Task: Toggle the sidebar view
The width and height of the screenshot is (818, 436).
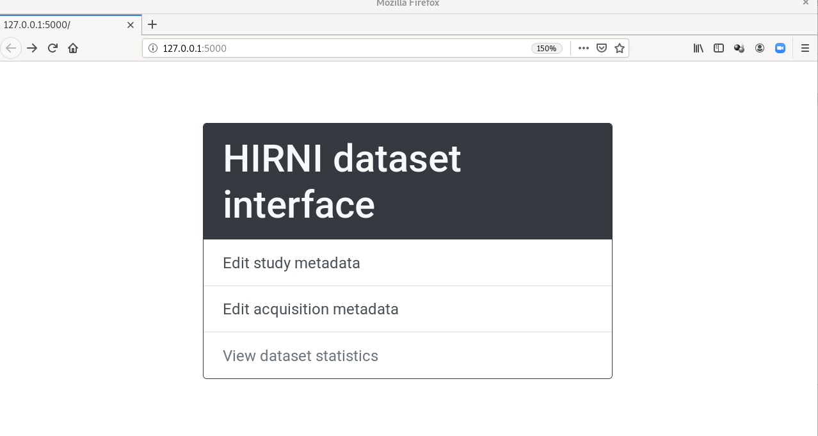Action: 719,48
